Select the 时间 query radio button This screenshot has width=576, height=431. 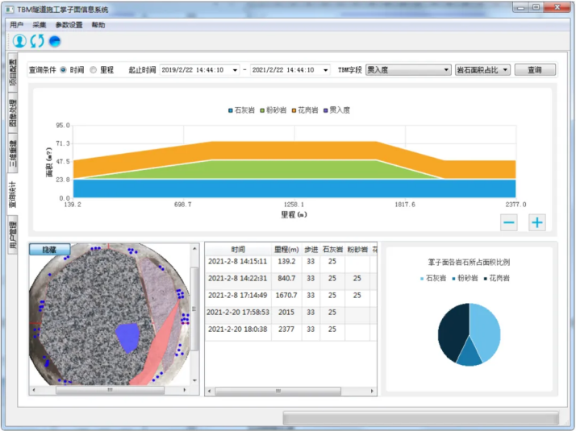64,70
